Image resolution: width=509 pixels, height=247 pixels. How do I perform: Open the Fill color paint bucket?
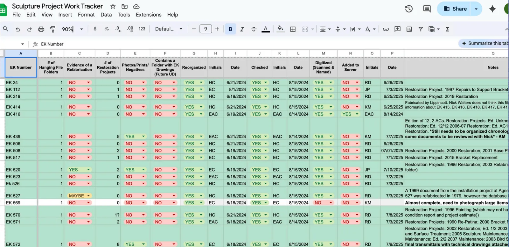[280, 29]
